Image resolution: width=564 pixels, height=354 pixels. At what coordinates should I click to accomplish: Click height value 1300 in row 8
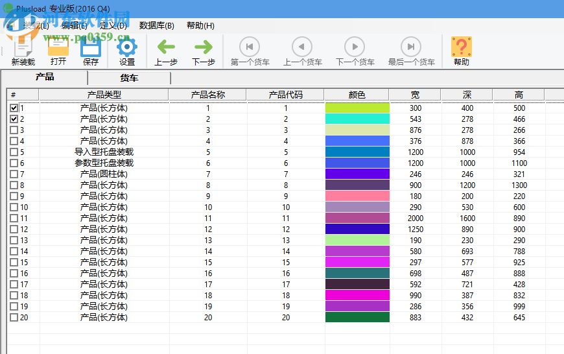point(519,185)
